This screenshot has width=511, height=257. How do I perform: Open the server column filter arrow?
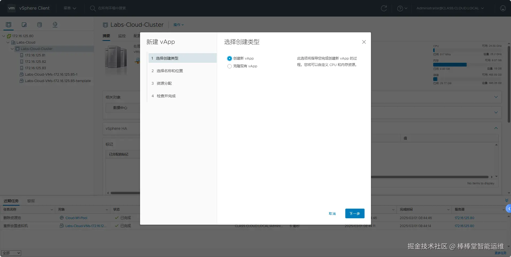(504, 210)
